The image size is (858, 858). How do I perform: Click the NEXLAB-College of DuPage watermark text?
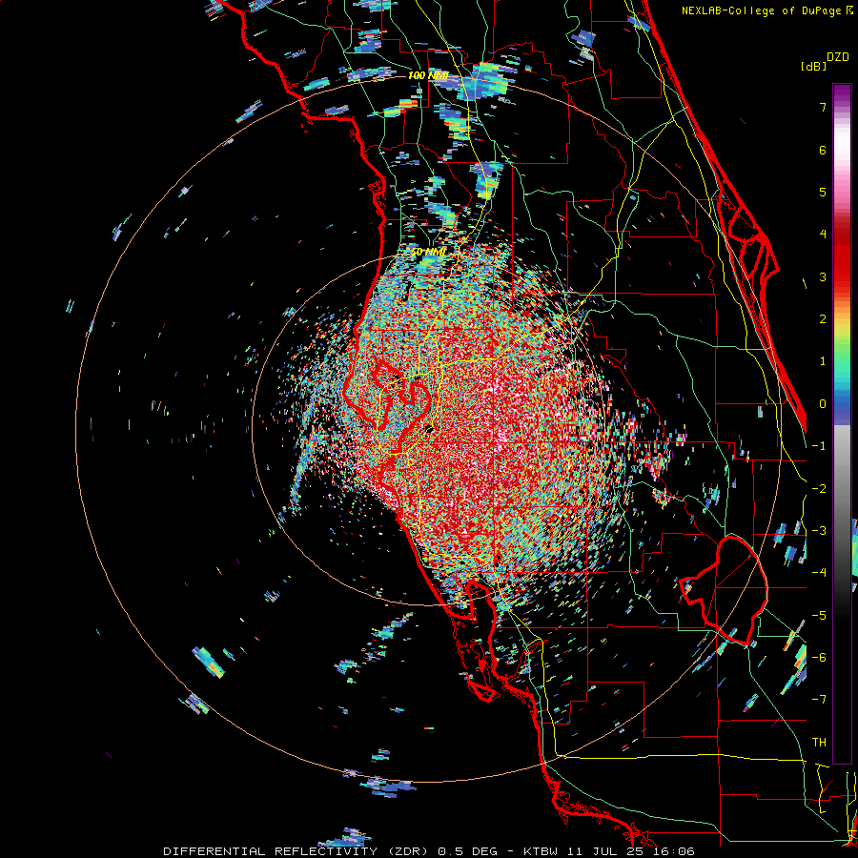click(767, 10)
